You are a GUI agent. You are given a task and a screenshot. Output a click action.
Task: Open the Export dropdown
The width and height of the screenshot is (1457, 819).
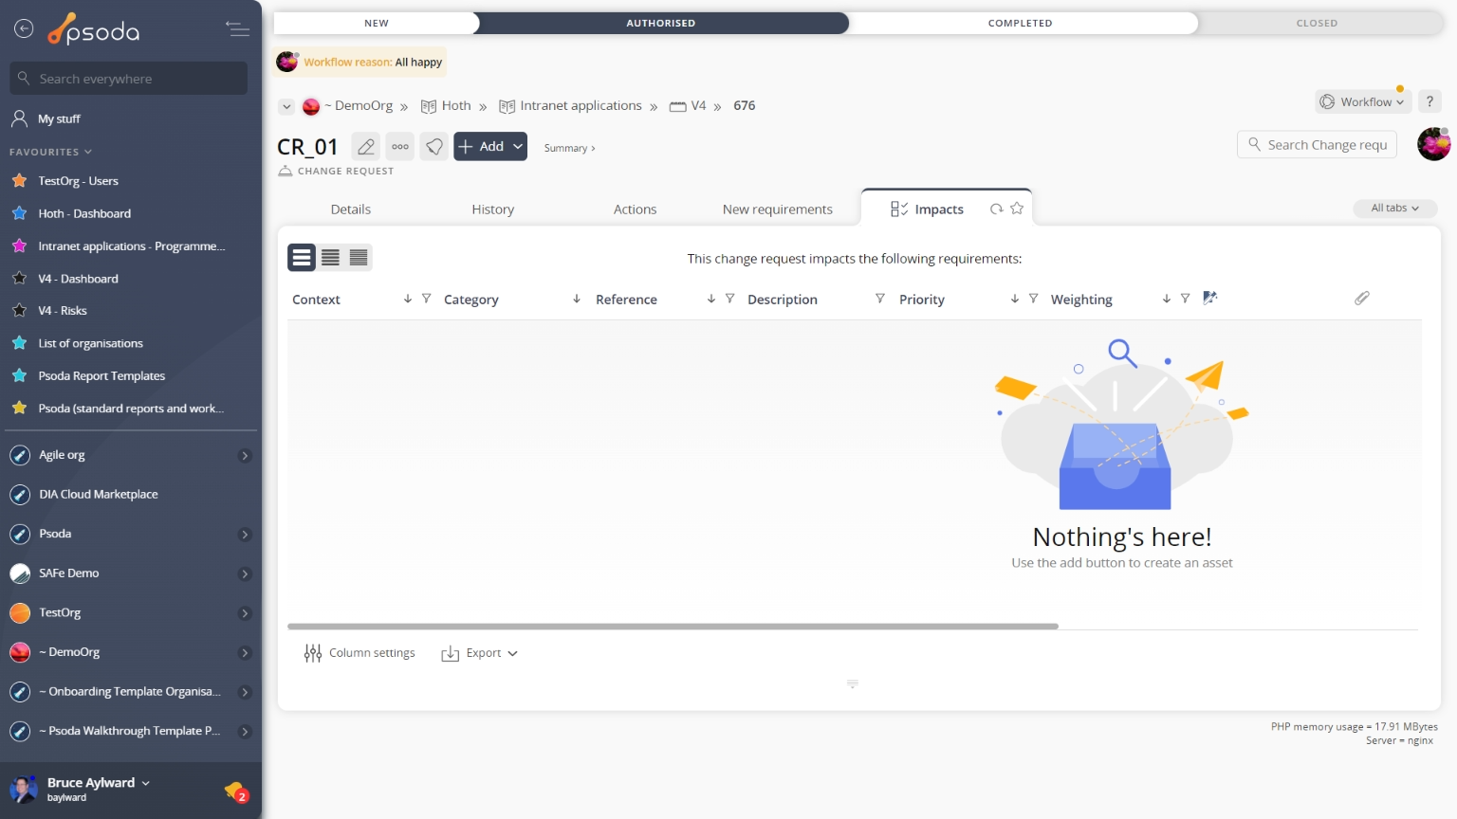480,653
